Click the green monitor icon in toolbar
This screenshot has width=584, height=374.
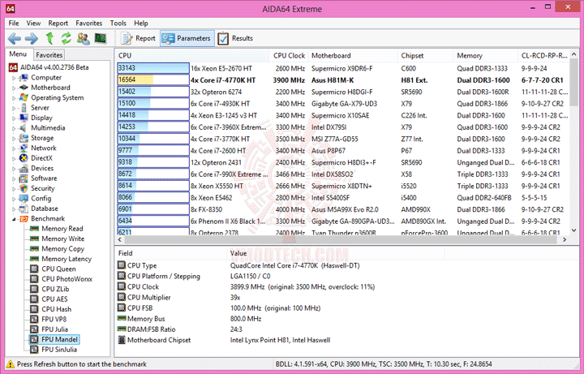click(x=101, y=38)
